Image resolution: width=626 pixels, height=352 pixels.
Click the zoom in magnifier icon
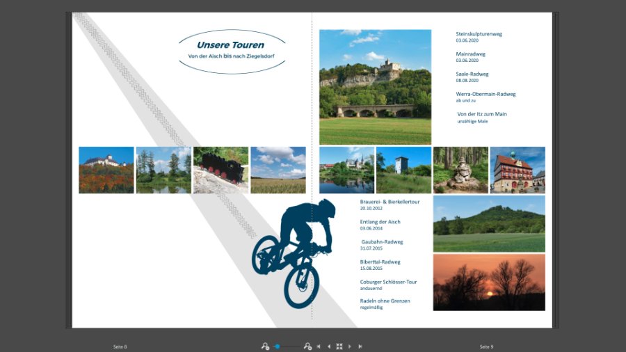pos(307,346)
